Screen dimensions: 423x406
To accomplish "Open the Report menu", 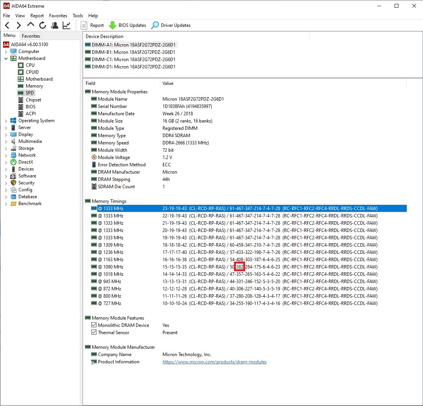I will point(37,16).
